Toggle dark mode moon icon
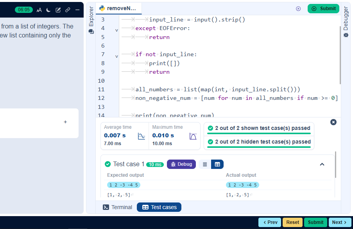353x229 pixels. click(x=48, y=10)
